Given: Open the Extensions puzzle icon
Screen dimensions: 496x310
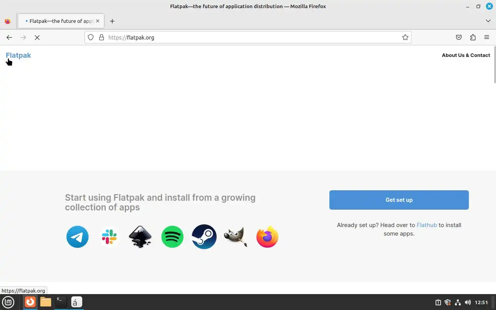Looking at the screenshot, I should tap(473, 37).
